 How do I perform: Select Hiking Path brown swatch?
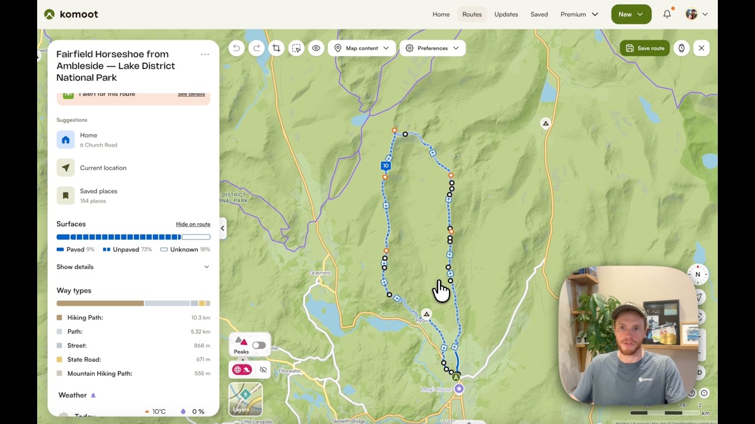(59, 317)
